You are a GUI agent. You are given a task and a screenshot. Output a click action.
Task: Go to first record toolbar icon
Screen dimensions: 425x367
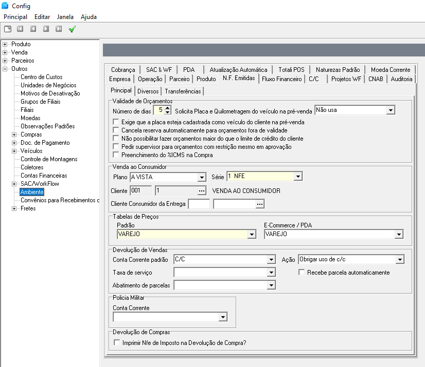[x=21, y=29]
